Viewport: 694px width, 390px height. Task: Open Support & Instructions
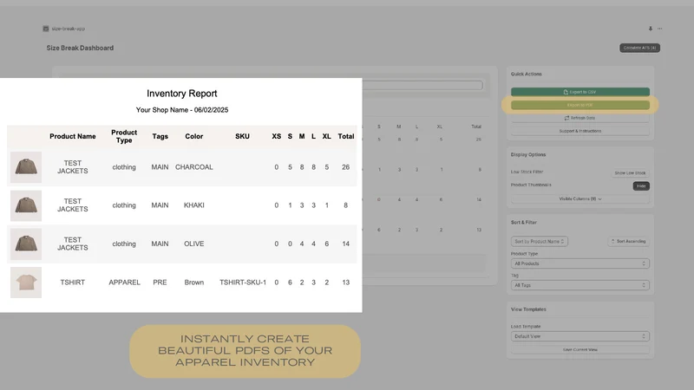[x=580, y=132]
